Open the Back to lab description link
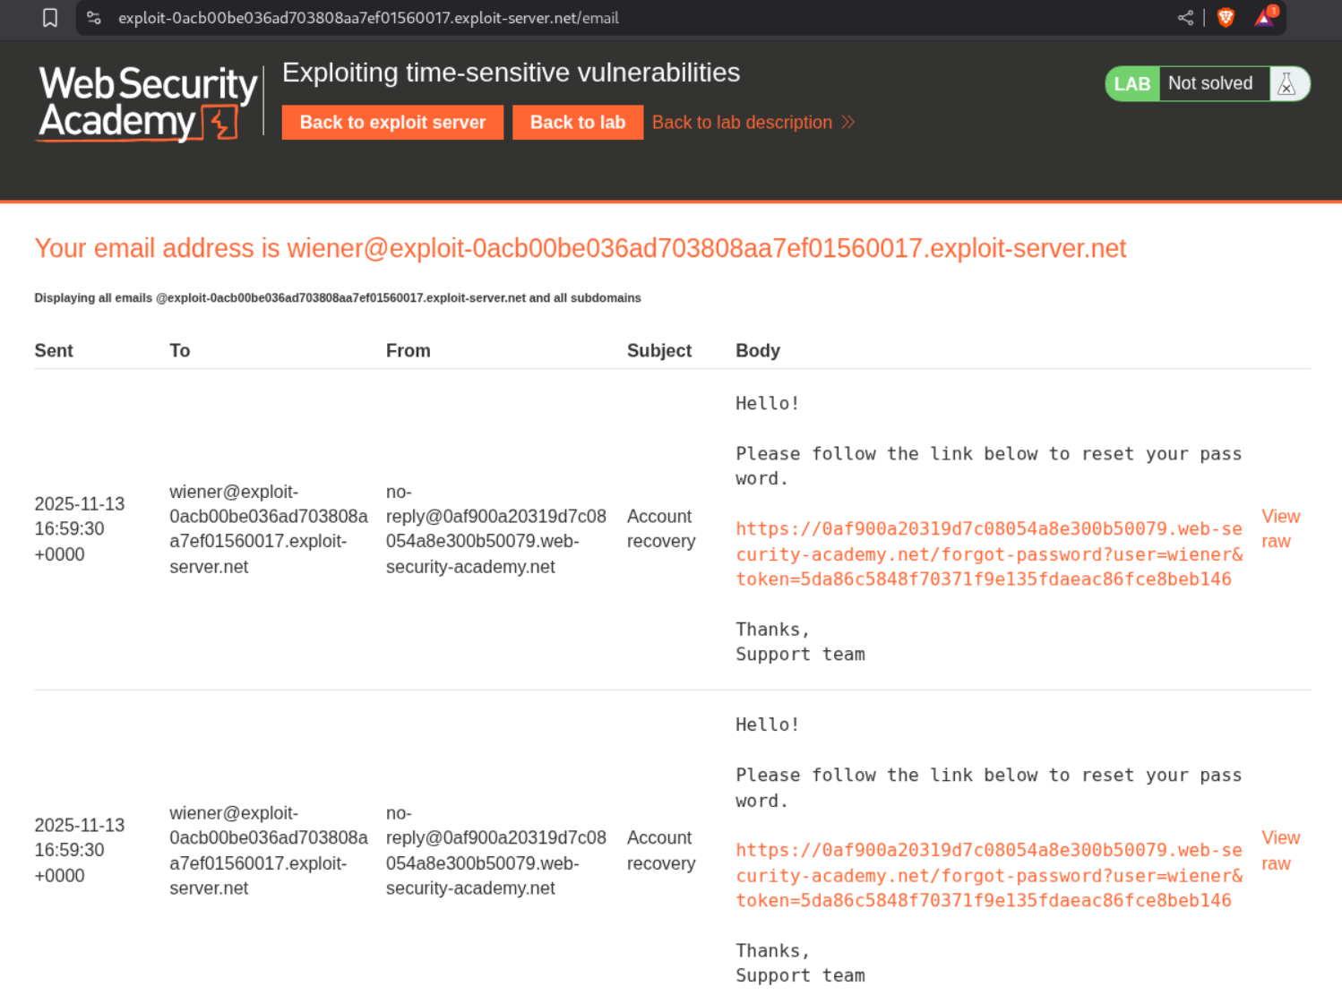The image size is (1342, 995). (x=742, y=123)
